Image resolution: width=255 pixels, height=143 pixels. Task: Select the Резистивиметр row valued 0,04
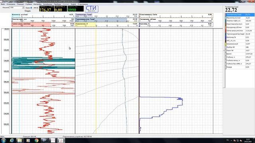[240, 24]
